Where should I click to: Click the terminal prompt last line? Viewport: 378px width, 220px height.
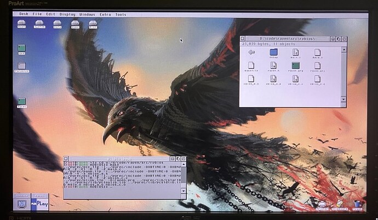(x=88, y=186)
